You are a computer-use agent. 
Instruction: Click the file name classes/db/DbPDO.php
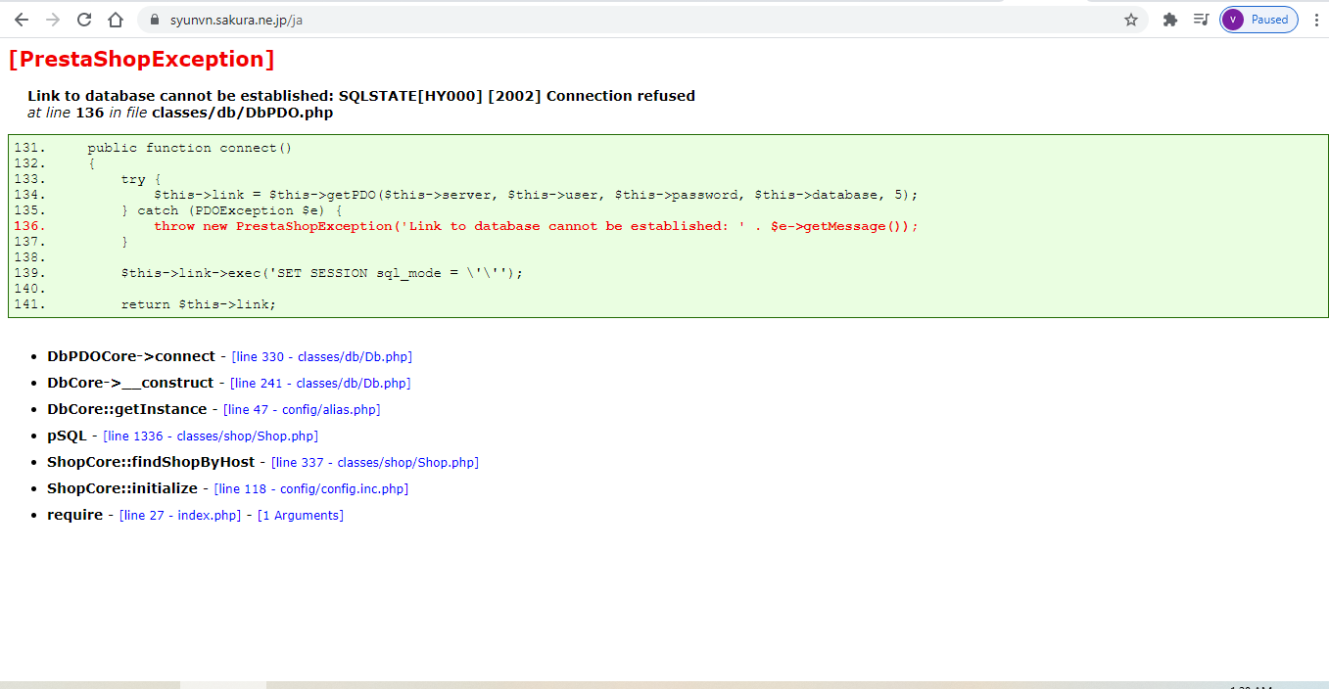[x=242, y=113]
